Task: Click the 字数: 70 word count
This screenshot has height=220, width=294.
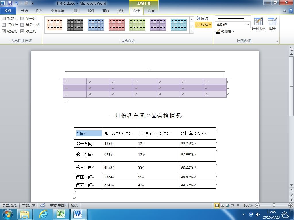Action: [x=28, y=205]
